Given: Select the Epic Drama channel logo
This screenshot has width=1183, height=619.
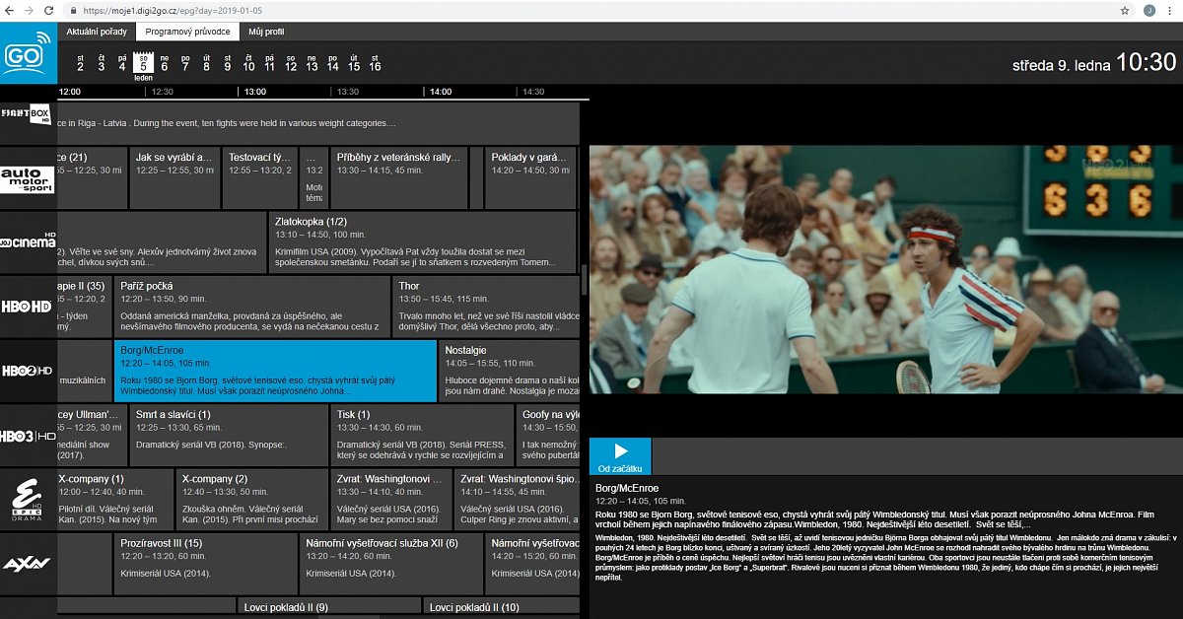Looking at the screenshot, I should [x=28, y=499].
